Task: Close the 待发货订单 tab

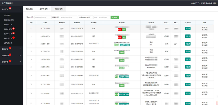Action: (65, 9)
